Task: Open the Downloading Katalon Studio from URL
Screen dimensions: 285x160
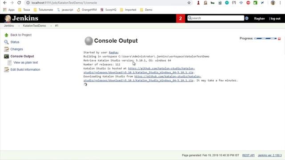Action: [142, 78]
